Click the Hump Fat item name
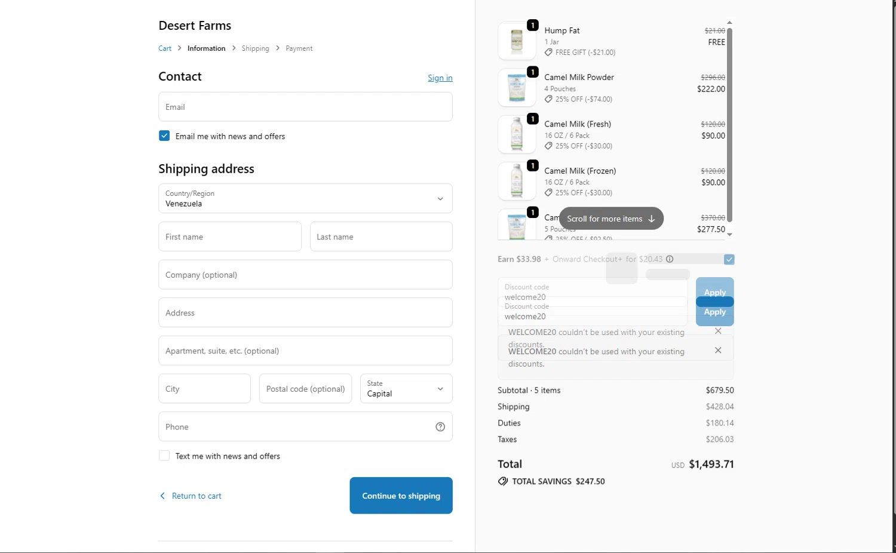Screen dimensions: 896x553 (562, 30)
